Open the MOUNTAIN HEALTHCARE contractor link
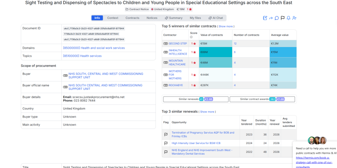The height and width of the screenshot is (168, 337). (x=177, y=63)
